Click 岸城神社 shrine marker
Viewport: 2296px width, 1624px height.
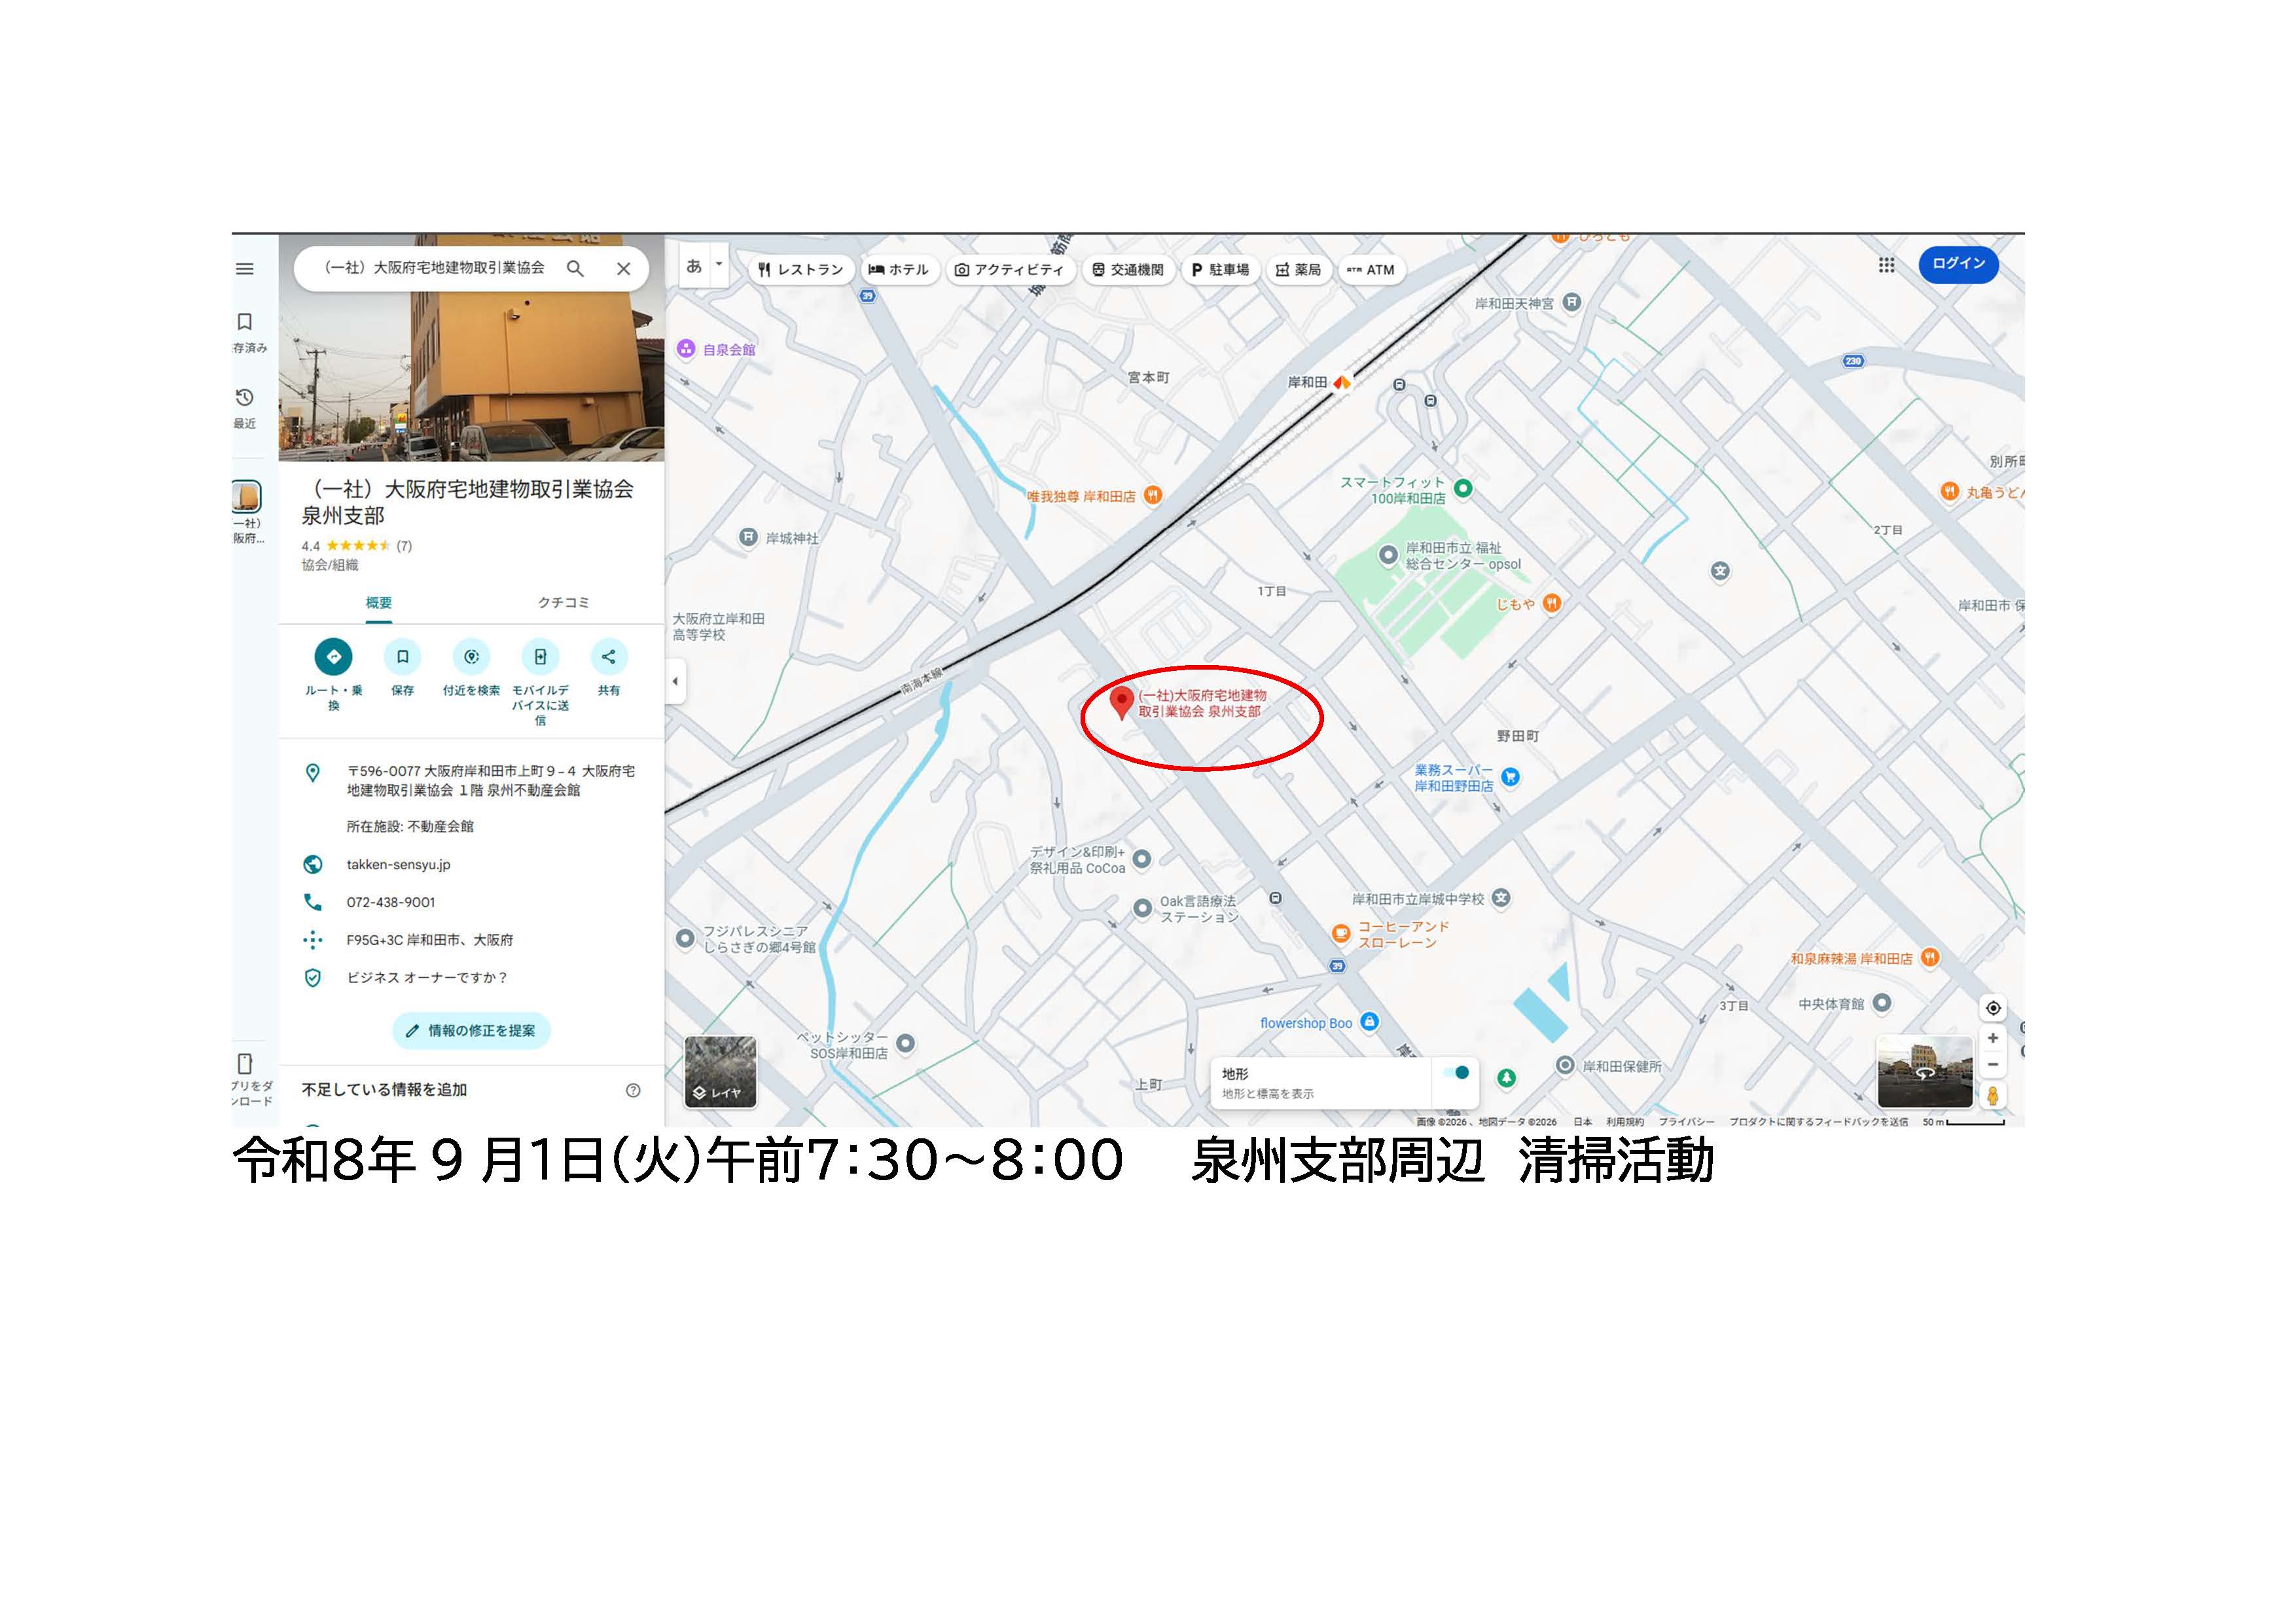tap(748, 538)
